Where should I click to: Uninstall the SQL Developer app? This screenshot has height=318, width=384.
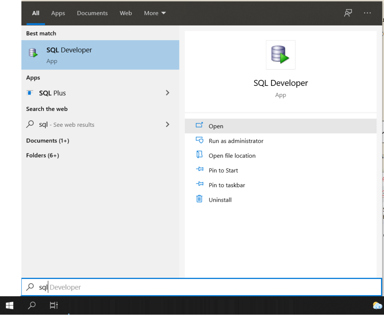coord(220,200)
